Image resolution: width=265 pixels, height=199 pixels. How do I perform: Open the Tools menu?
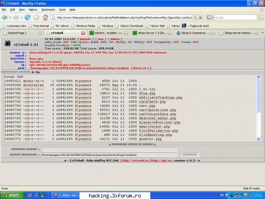tap(62, 10)
